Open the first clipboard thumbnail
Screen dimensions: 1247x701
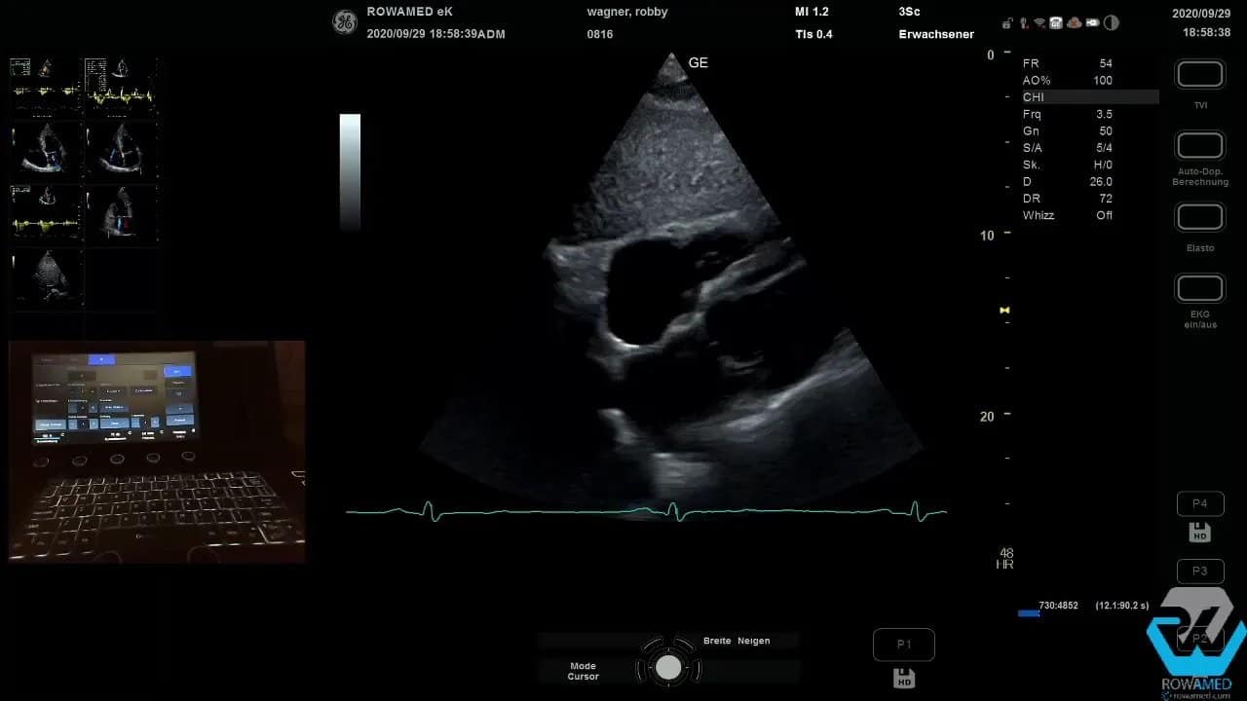pos(46,86)
